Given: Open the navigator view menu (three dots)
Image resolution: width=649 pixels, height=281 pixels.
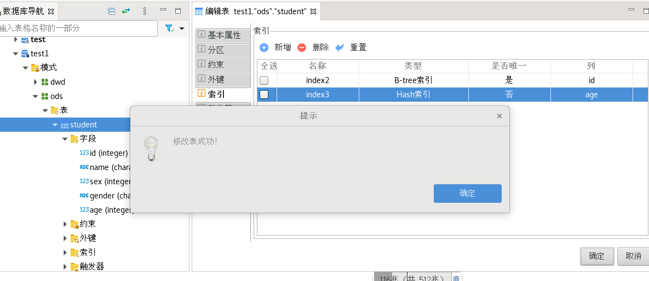Looking at the screenshot, I should tap(145, 11).
